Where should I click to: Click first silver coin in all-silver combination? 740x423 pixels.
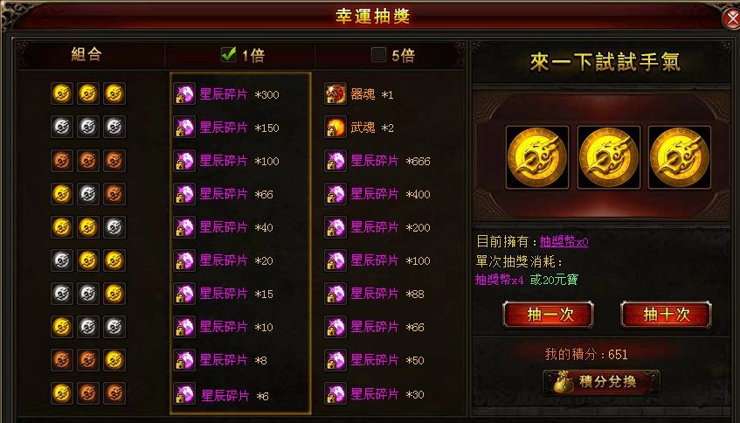coord(62,127)
